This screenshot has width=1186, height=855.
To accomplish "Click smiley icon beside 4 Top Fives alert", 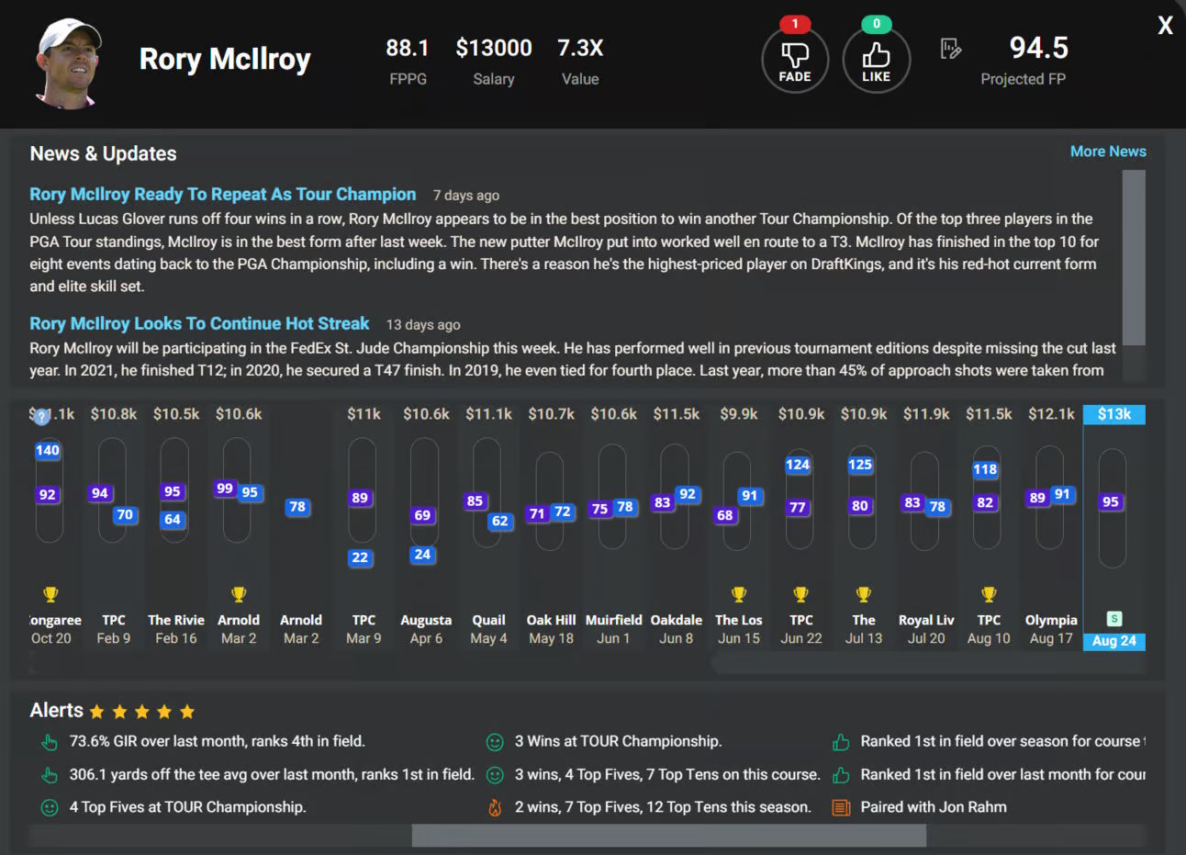I will pyautogui.click(x=50, y=808).
